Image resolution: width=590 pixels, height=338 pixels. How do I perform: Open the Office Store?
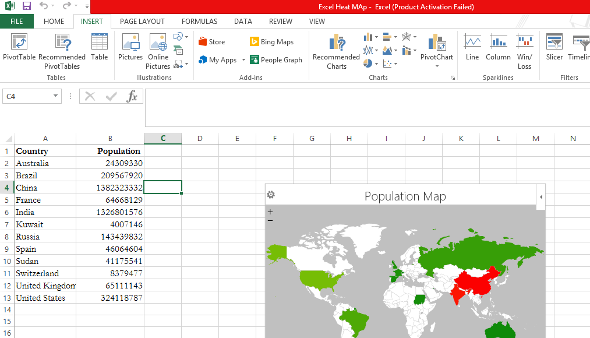pyautogui.click(x=211, y=42)
